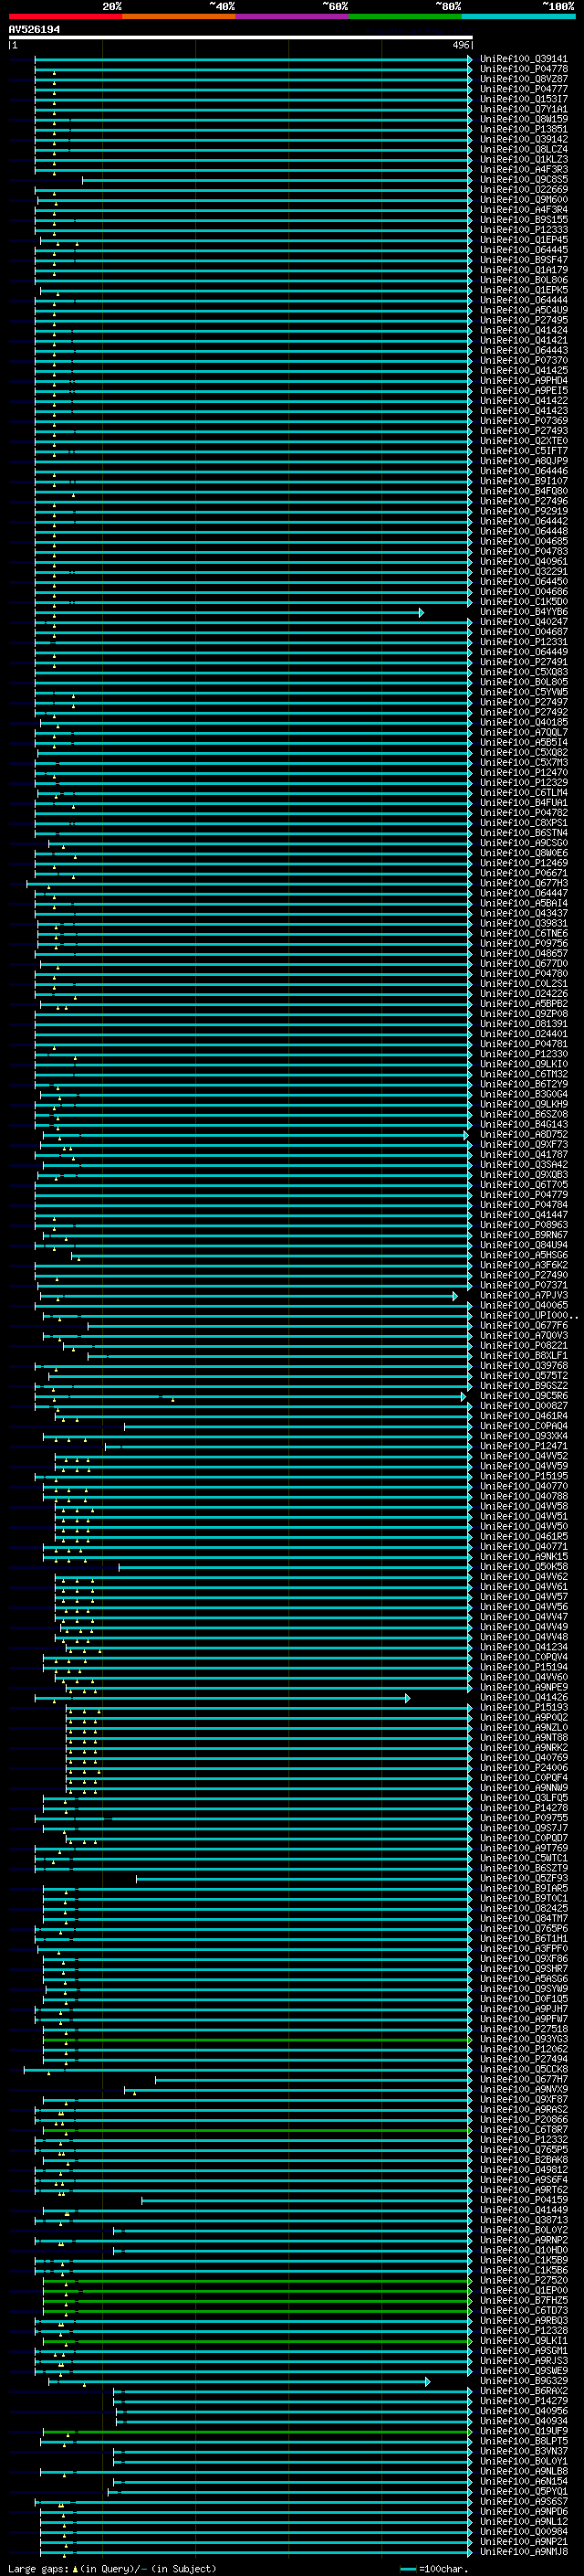
Task: Select the UniRef100_P14279 label
Action: pos(523,2401)
